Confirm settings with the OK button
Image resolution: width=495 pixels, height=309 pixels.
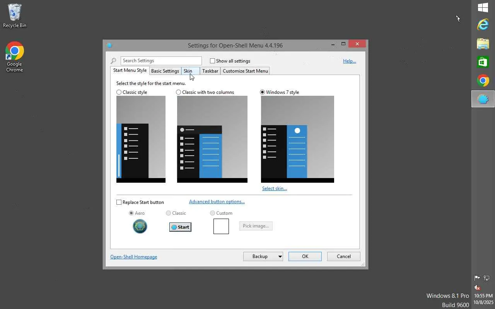point(305,256)
